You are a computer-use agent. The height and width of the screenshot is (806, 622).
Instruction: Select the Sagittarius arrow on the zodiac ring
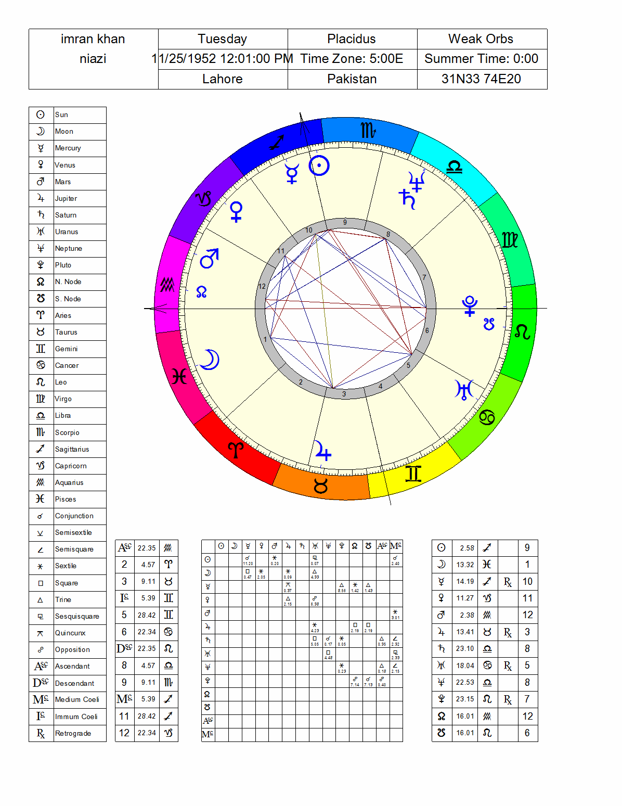[x=277, y=142]
